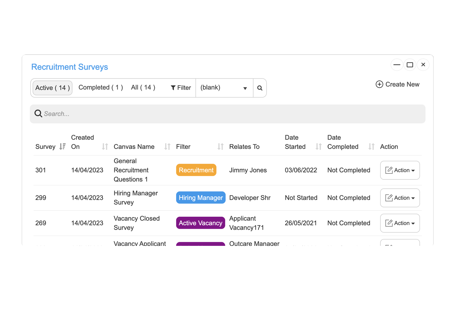Select survey number 299
The height and width of the screenshot is (336, 460).
(41, 198)
